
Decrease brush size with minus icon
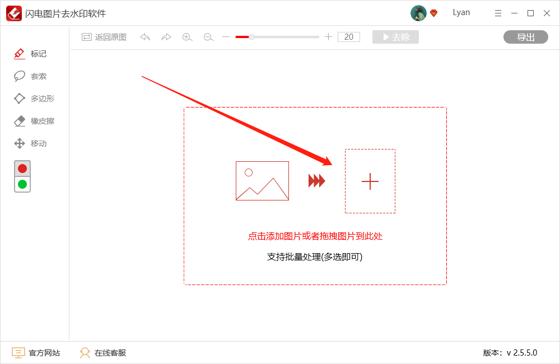(226, 37)
